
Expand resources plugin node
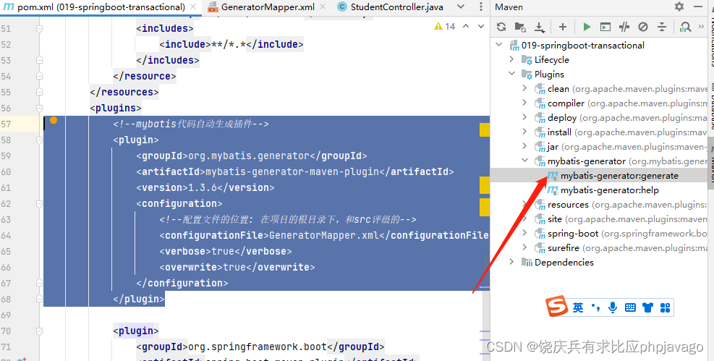point(525,205)
